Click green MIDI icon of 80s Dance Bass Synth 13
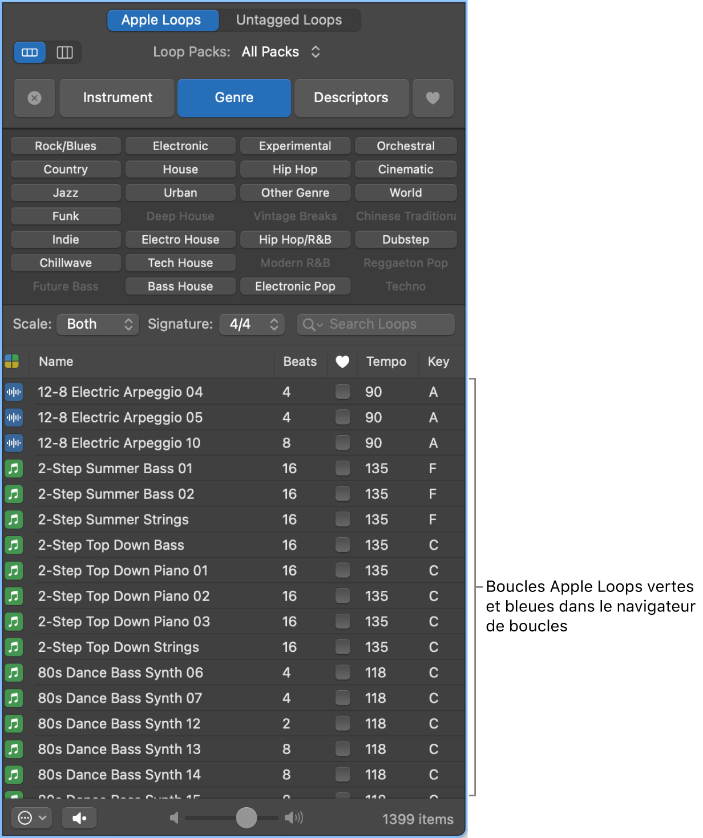 click(14, 749)
